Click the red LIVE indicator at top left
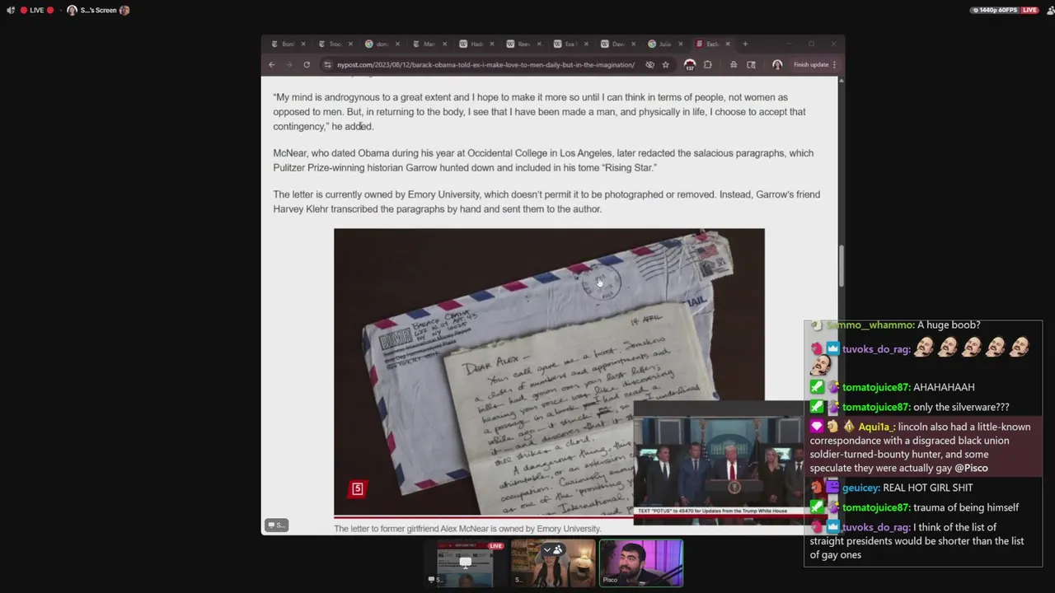This screenshot has width=1055, height=593. click(x=36, y=10)
